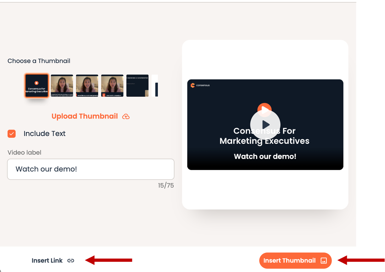Pick the third thumbnail with the smiling woman
This screenshot has height=272, width=385.
87,86
